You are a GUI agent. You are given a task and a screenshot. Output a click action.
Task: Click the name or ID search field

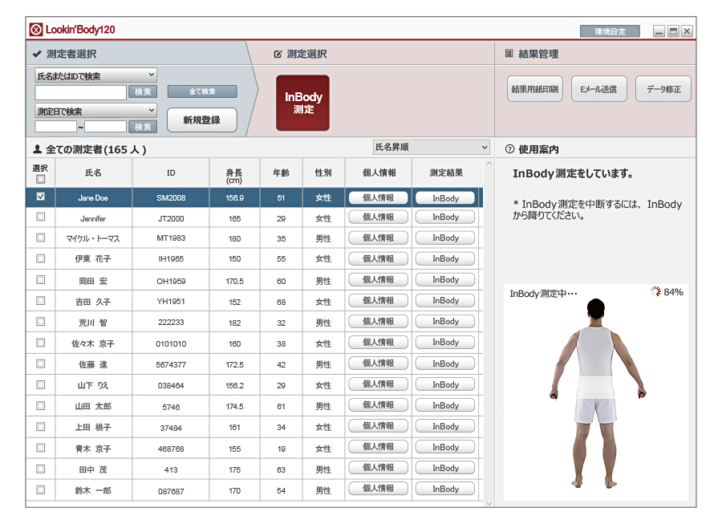coord(80,92)
